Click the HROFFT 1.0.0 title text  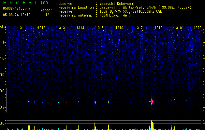[x=26, y=3]
